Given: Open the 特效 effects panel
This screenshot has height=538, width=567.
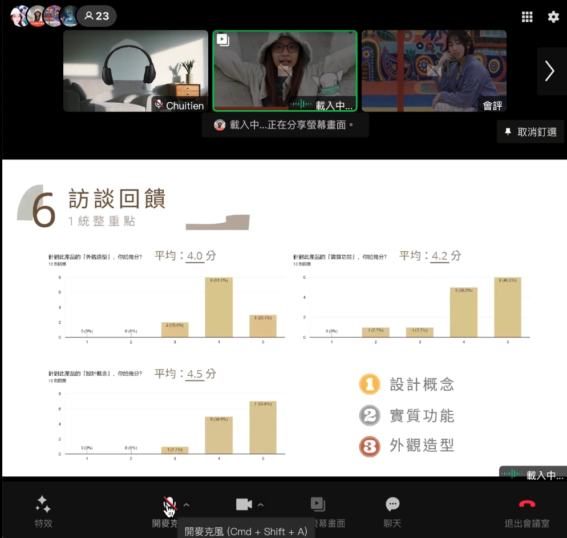Looking at the screenshot, I should point(43,510).
